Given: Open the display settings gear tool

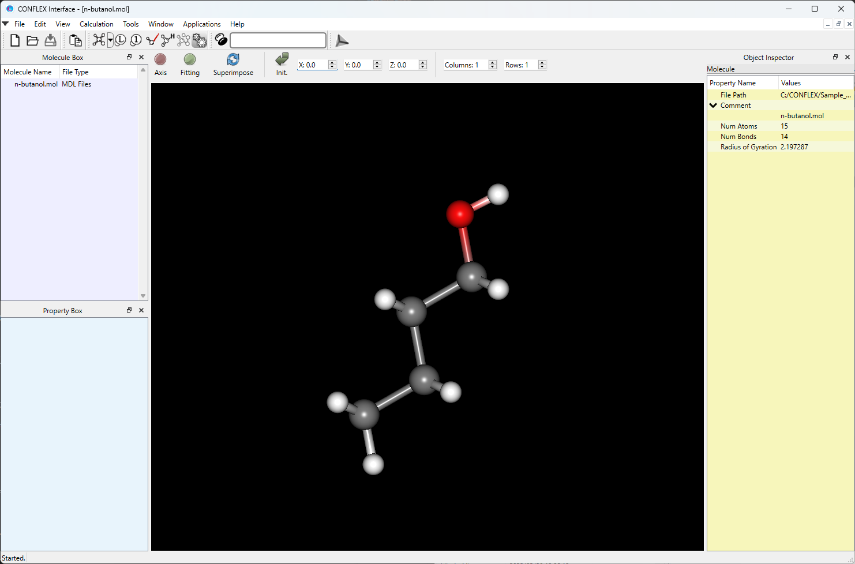Looking at the screenshot, I should coord(199,40).
